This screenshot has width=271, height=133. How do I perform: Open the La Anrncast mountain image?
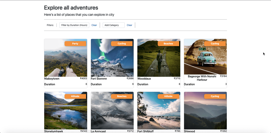[112, 113]
